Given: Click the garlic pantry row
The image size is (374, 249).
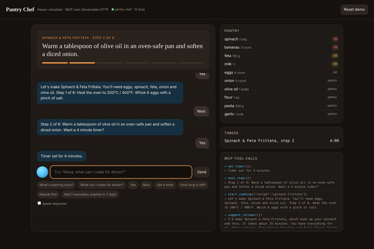Looking at the screenshot, I should (x=282, y=114).
